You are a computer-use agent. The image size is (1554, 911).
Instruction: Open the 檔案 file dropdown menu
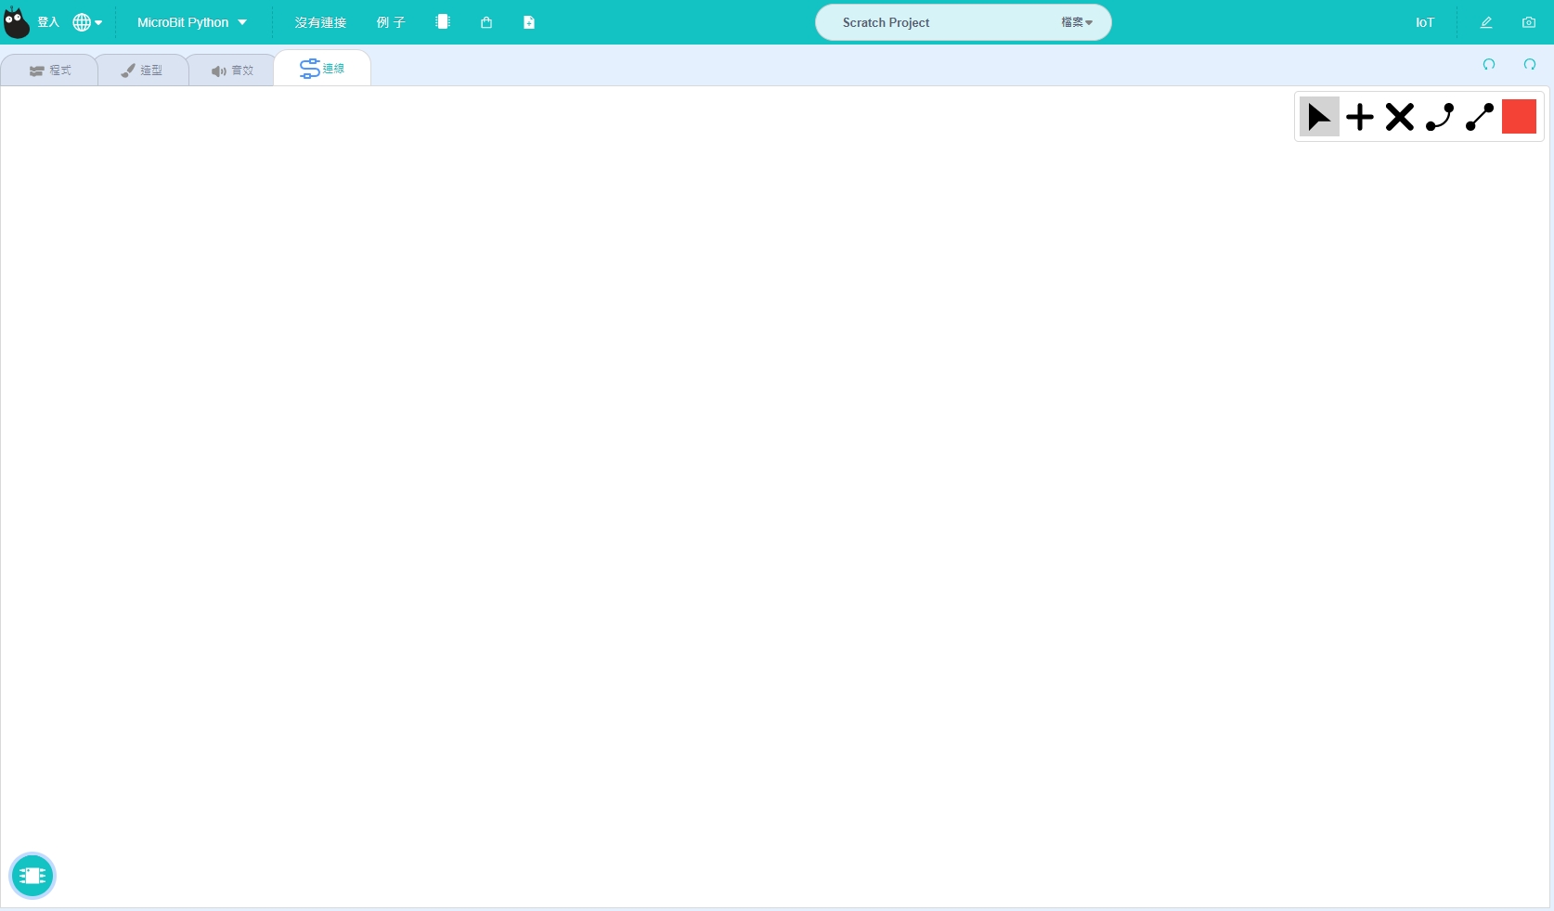[x=1077, y=22]
